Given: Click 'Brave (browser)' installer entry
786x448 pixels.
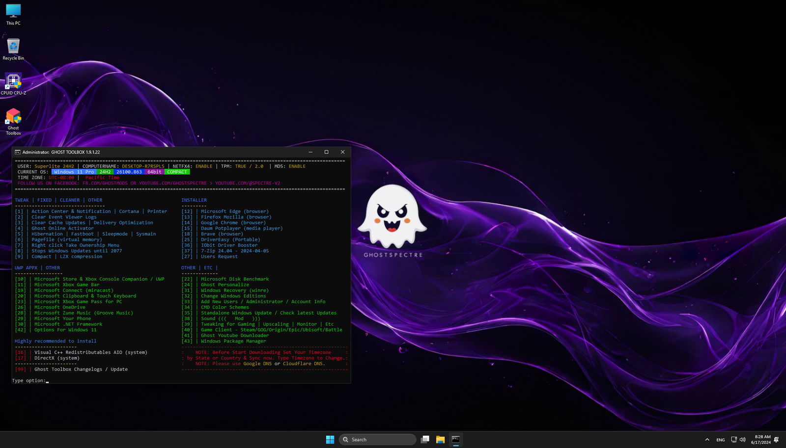Looking at the screenshot, I should [x=222, y=234].
